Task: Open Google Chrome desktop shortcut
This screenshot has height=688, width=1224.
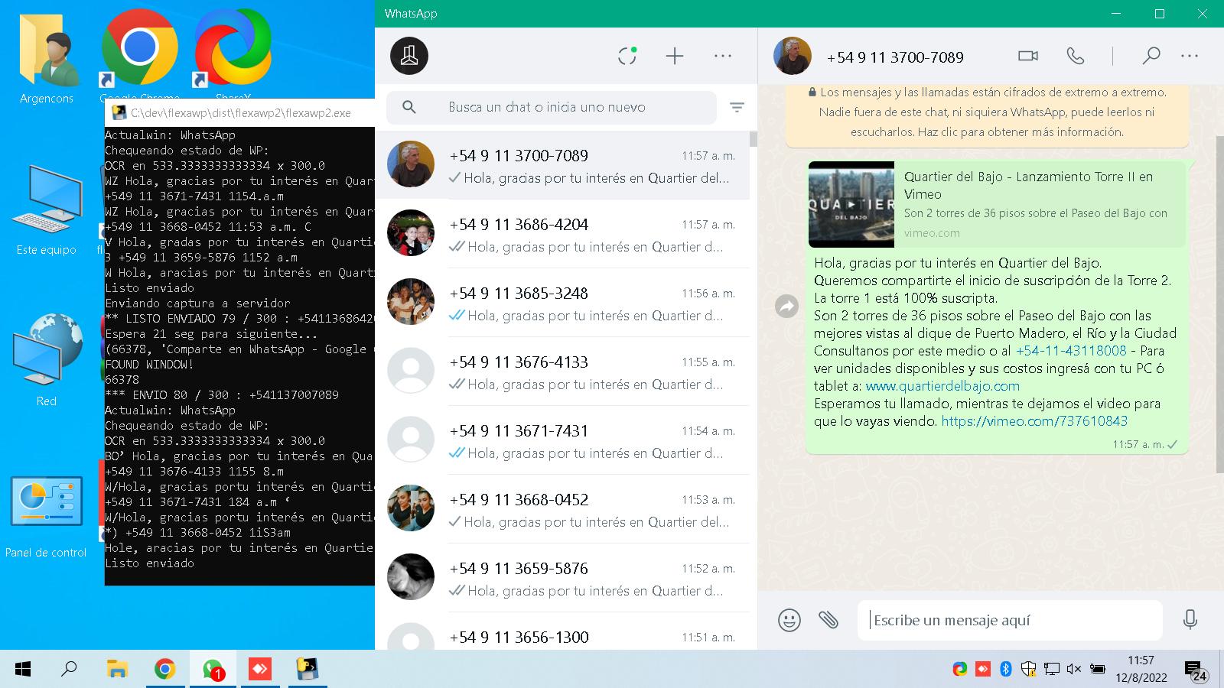Action: [140, 54]
